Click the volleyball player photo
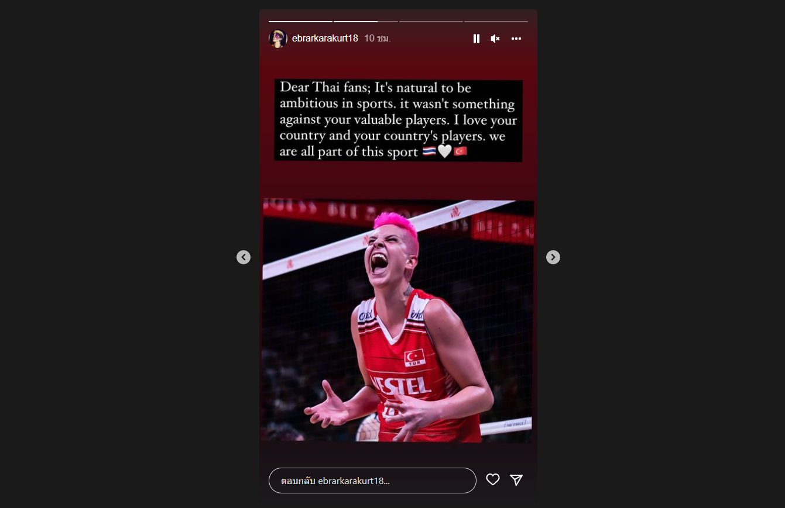Screen dimensions: 785x508 click(398, 321)
